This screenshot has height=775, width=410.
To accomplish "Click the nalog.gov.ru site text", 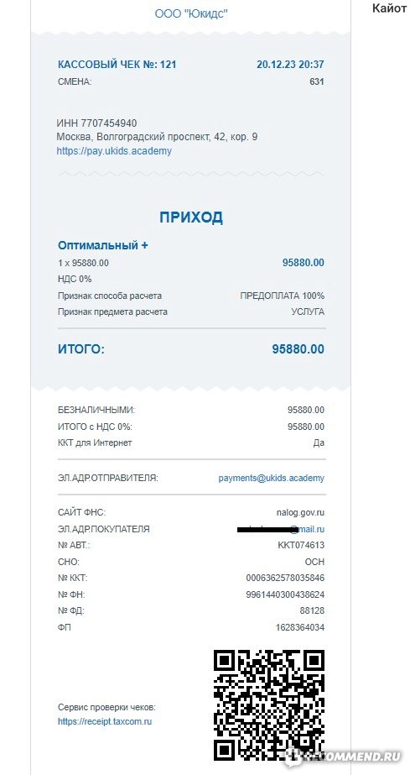I will pos(300,513).
